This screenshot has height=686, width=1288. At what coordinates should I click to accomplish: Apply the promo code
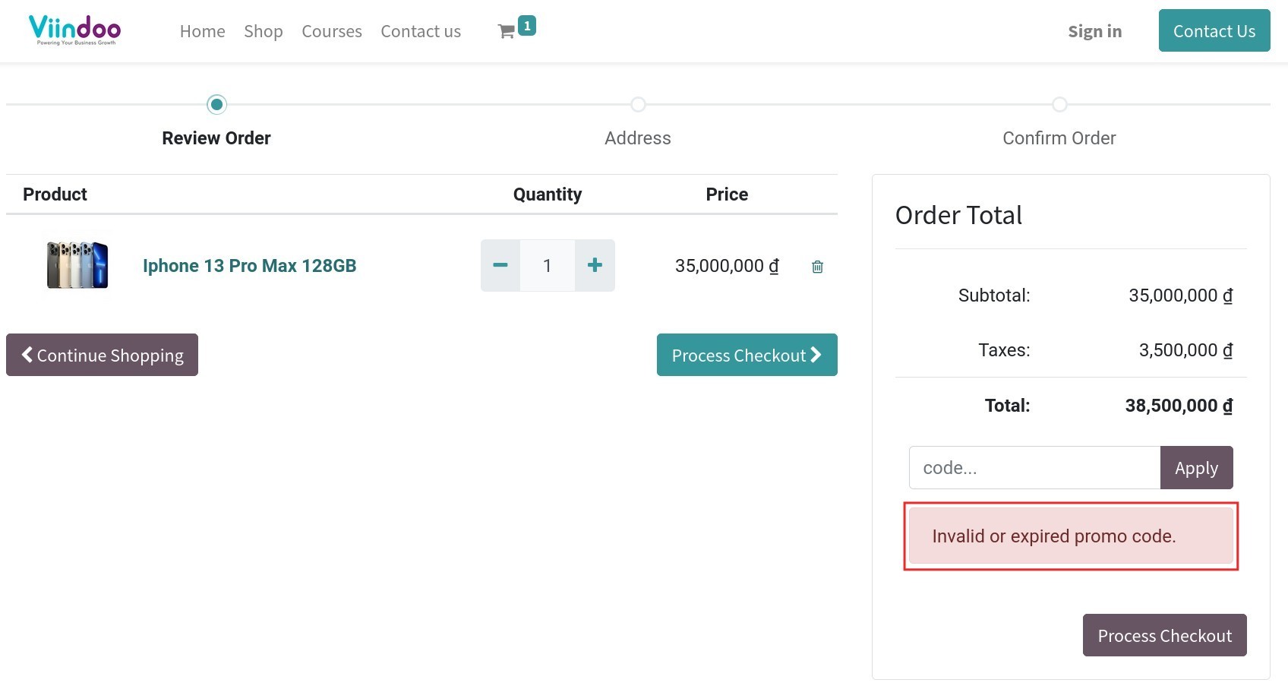coord(1196,468)
